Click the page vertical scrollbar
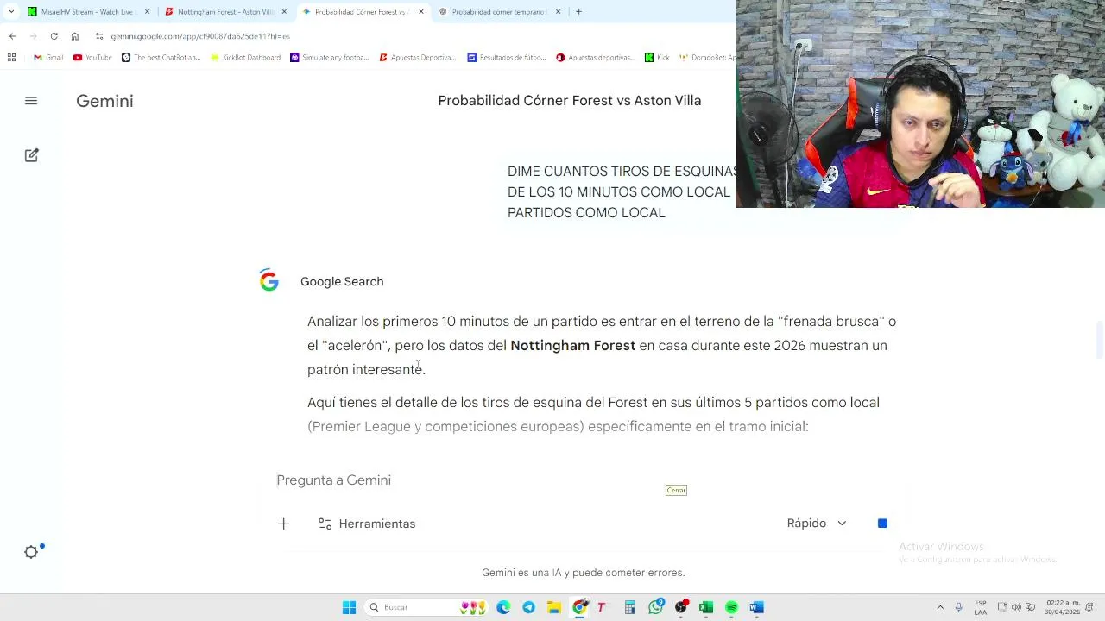 (x=1099, y=340)
